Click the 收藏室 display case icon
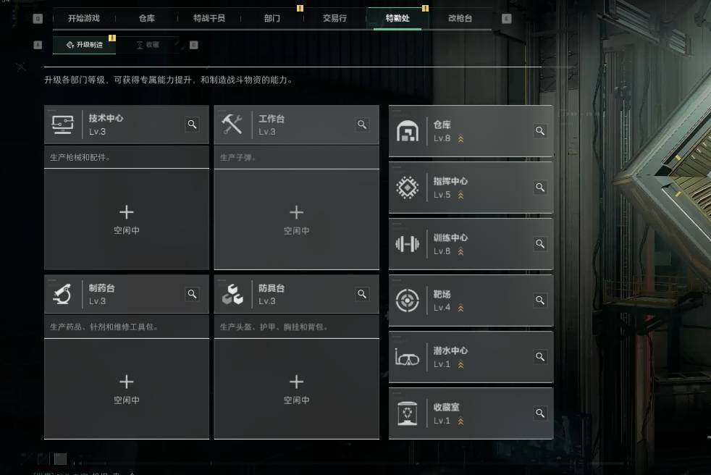Screen dimensions: 711x475 coord(407,413)
